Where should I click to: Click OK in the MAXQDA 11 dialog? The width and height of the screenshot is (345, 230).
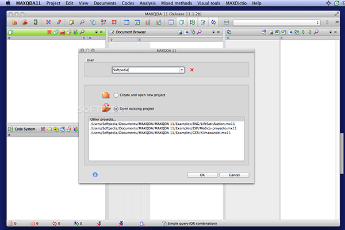(202, 175)
